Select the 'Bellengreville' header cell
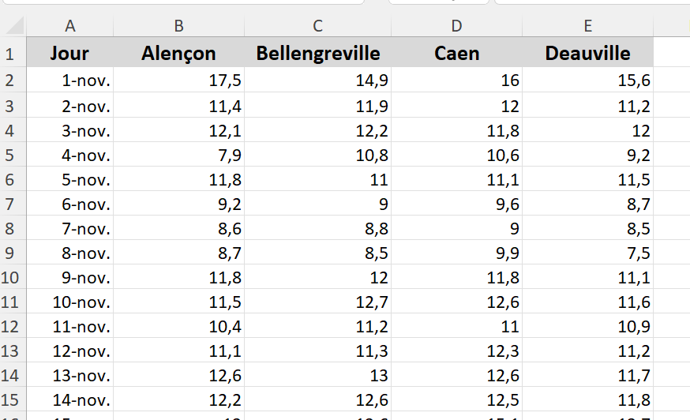 pos(318,54)
